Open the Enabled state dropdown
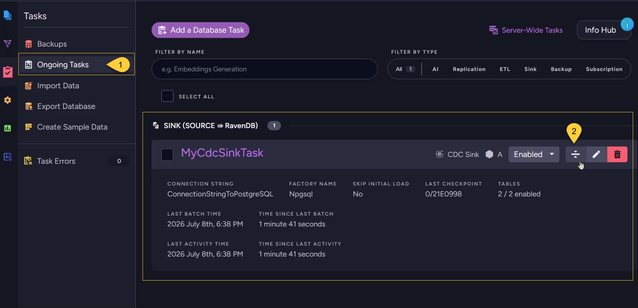638x308 pixels. pyautogui.click(x=534, y=154)
